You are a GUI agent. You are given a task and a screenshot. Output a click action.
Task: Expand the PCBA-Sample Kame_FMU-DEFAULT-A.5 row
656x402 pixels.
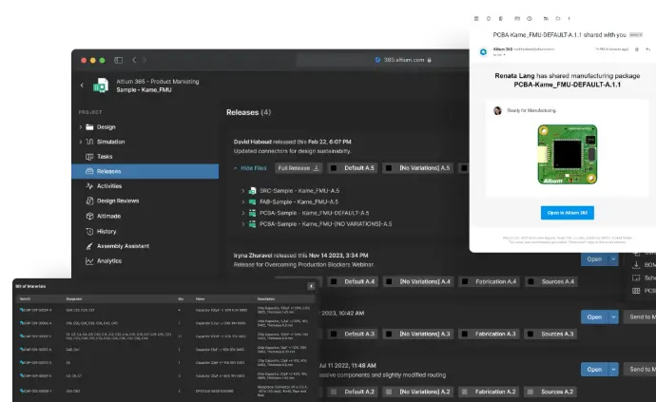click(242, 213)
